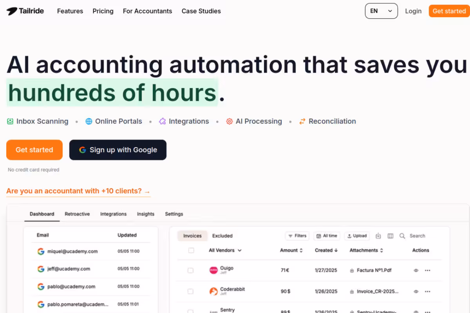Select the jeff@ucademy.com email
This screenshot has width=470, height=313.
[x=69, y=269]
